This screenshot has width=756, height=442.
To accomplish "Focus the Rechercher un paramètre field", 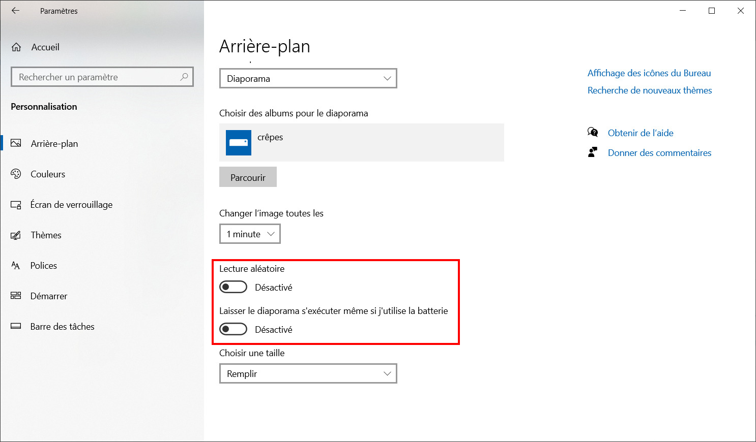I will click(102, 77).
